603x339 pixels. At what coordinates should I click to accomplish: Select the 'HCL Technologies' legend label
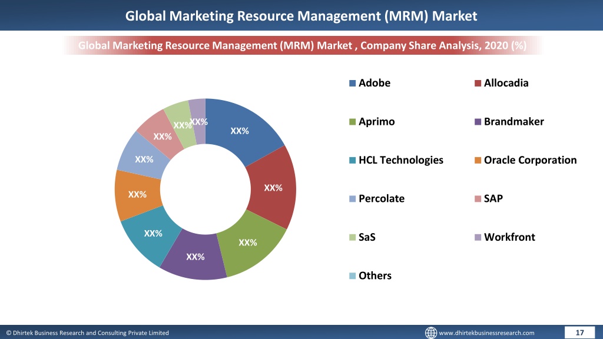click(400, 160)
